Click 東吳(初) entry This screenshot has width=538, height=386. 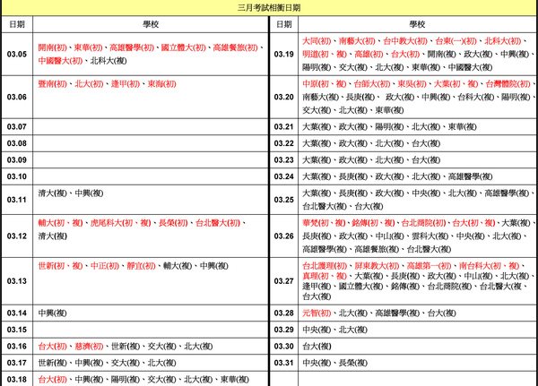412,84
